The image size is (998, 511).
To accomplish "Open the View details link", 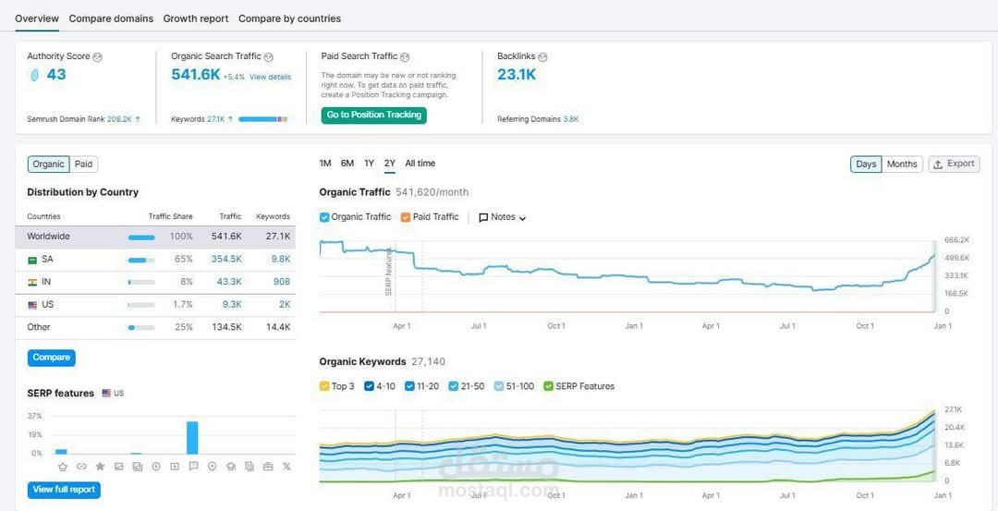I will tap(270, 77).
